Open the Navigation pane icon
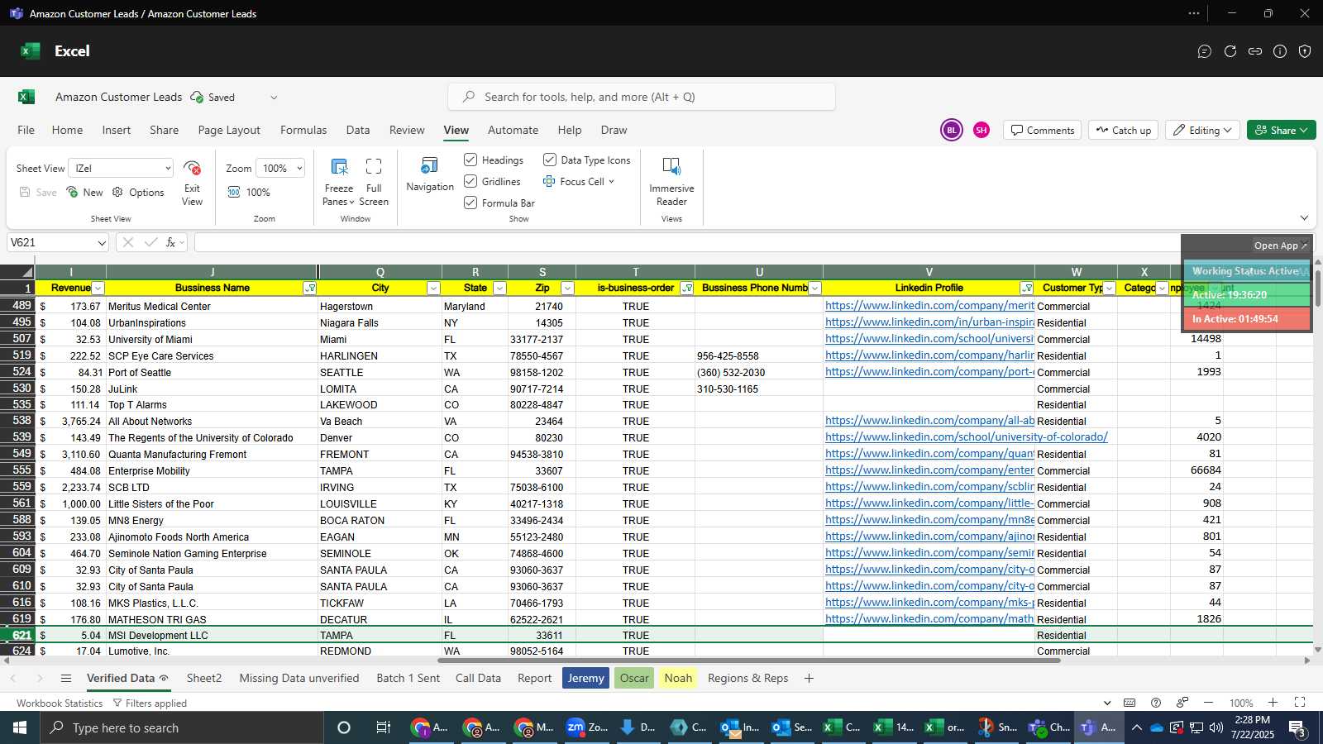This screenshot has width=1323, height=744. pyautogui.click(x=430, y=165)
